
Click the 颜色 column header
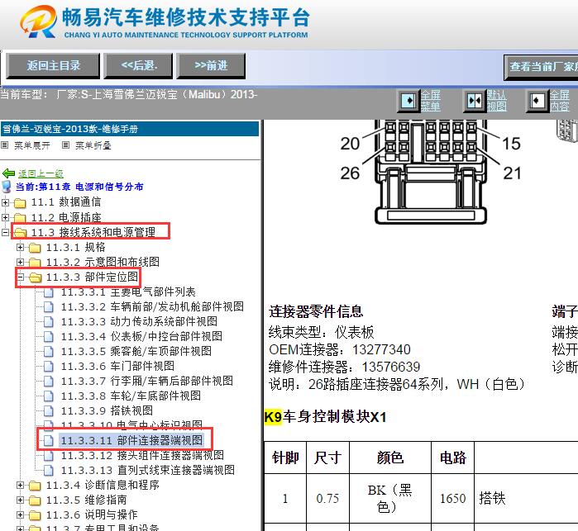click(390, 458)
